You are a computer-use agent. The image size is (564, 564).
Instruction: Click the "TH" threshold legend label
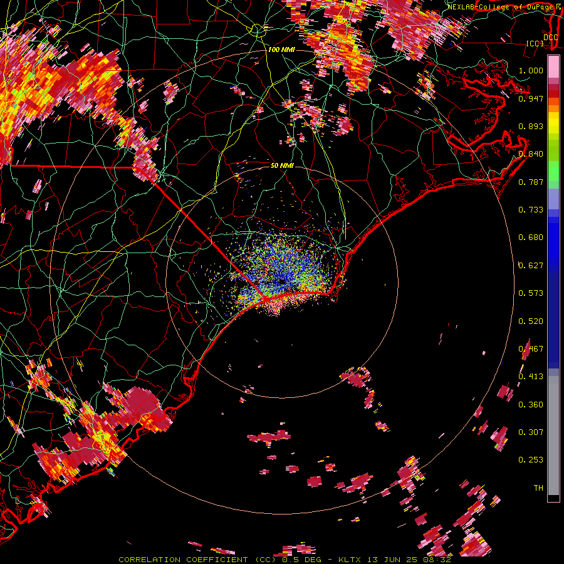pos(538,488)
